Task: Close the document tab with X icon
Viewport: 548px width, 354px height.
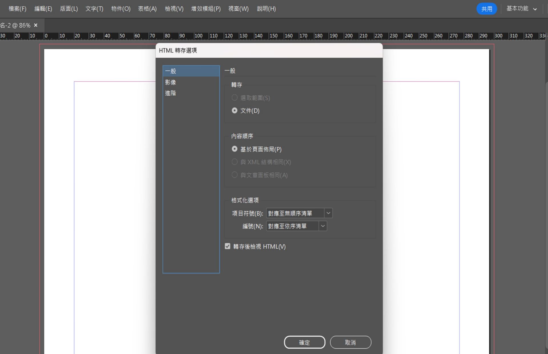Action: pos(36,25)
